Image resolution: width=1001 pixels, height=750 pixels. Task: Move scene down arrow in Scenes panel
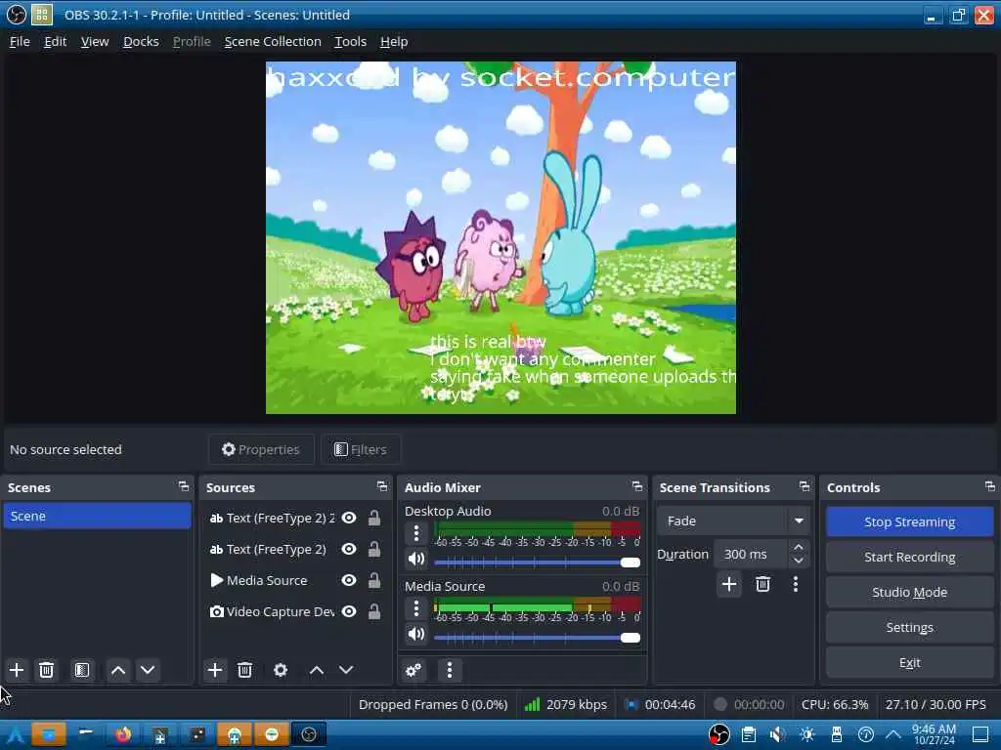point(148,670)
